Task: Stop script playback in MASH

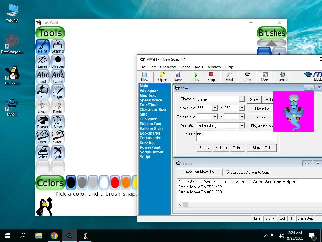Action: (x=211, y=77)
